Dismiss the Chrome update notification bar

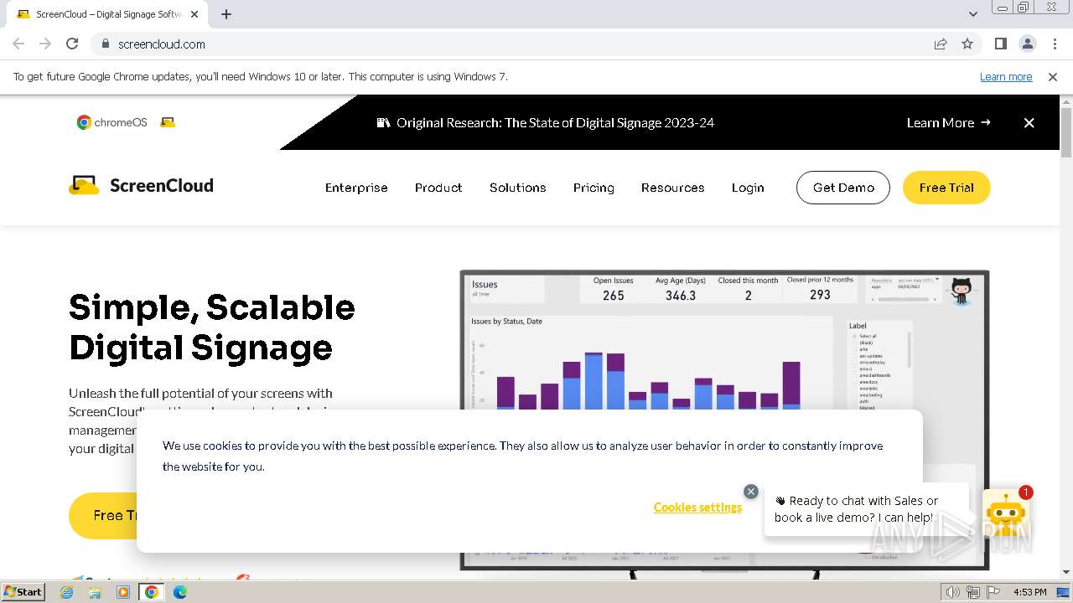click(x=1053, y=77)
